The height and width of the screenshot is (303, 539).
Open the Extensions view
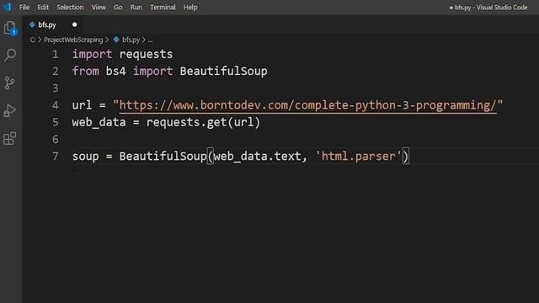(x=9, y=138)
